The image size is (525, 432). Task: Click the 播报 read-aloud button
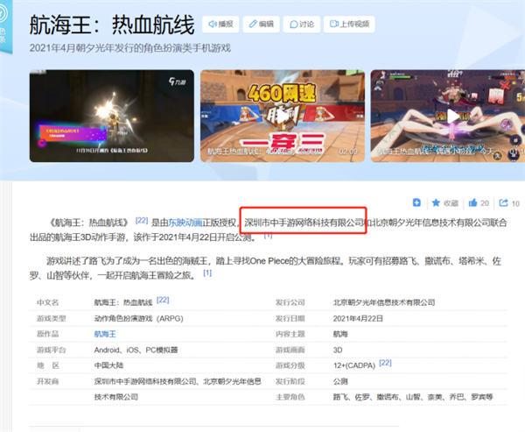(220, 25)
